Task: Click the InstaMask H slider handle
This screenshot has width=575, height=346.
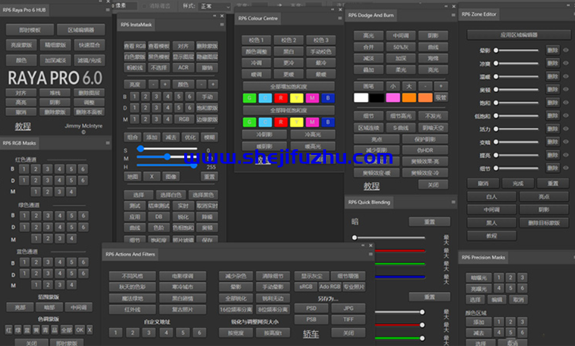Action: pyautogui.click(x=194, y=166)
